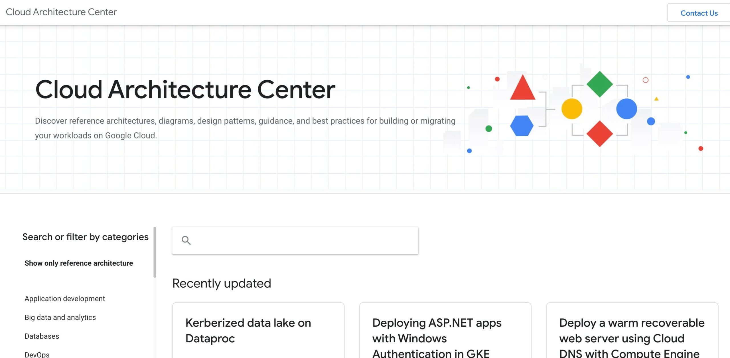Click the green diamond shape in the illustration

coord(599,84)
